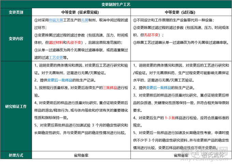Click the table title 变更制剂生产工艺
This screenshot has height=165, width=232.
(x=116, y=4)
